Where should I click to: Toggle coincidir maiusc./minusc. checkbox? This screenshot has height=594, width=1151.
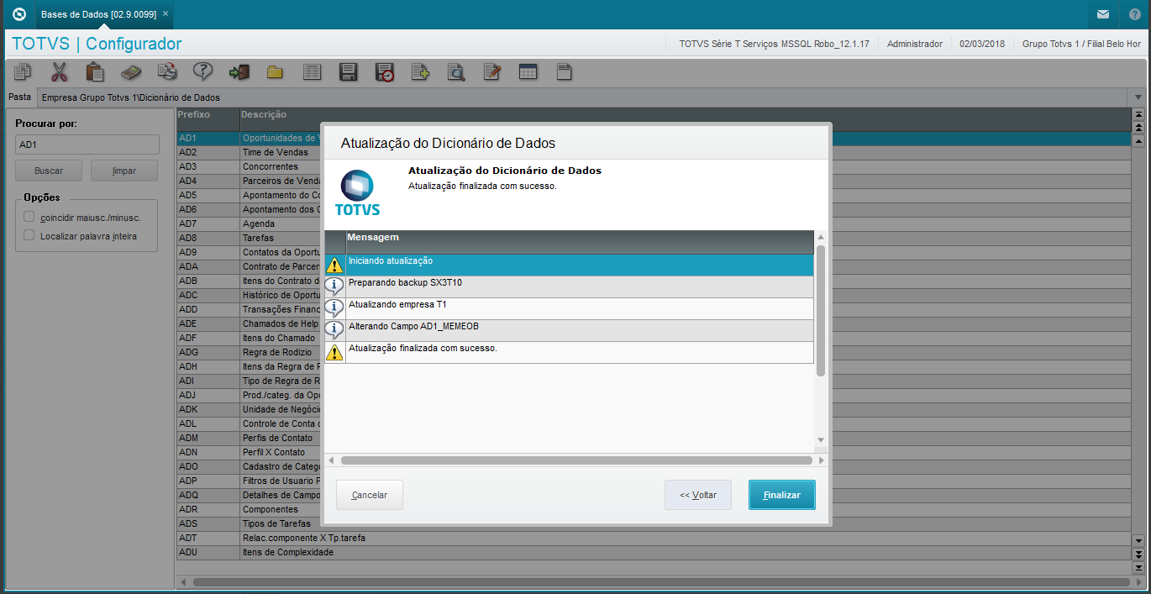point(29,217)
